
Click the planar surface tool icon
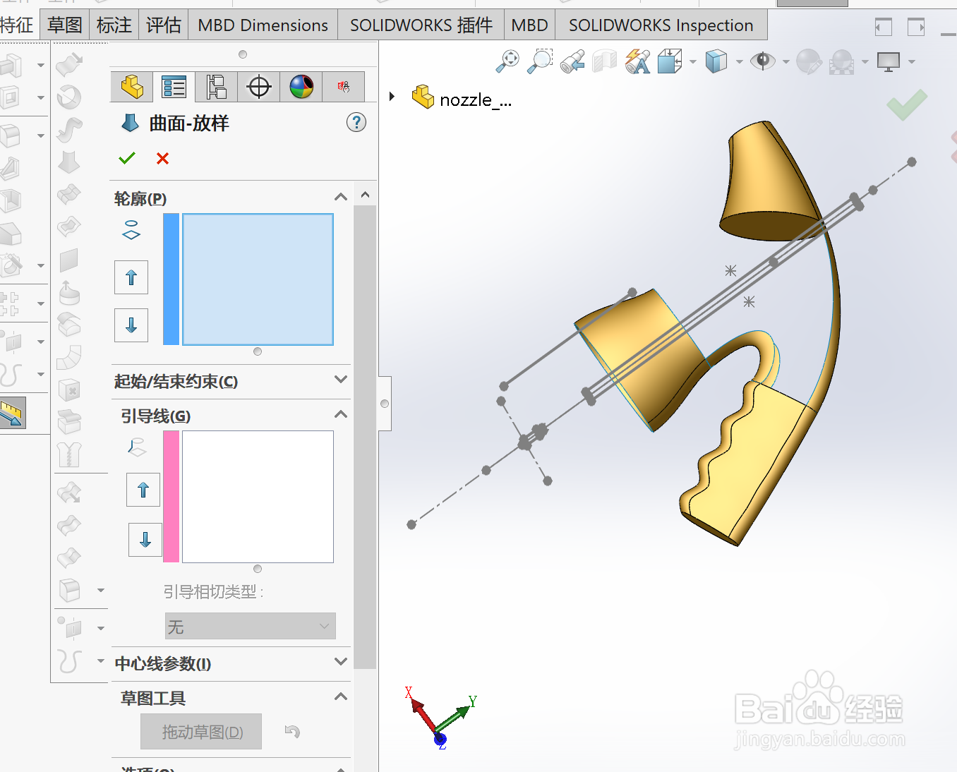coord(69,260)
